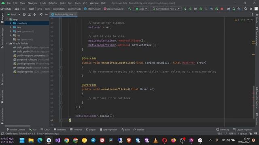Click the UTF-8 encoding status indicator
Viewport: 259px width, 145px height.
pyautogui.click(x=232, y=134)
